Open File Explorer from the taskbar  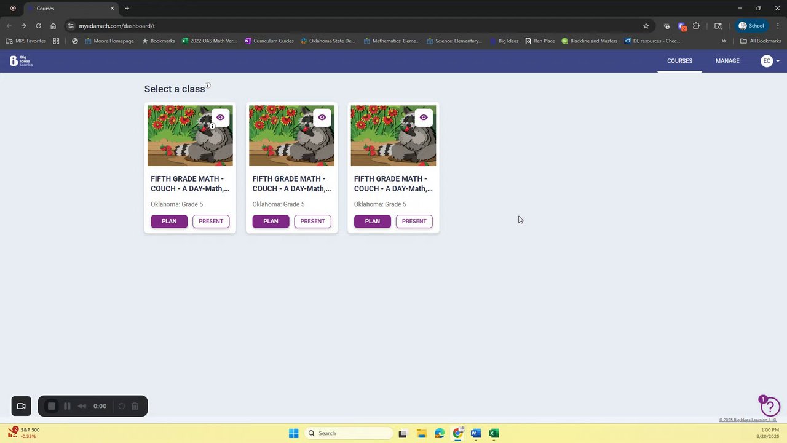click(421, 433)
